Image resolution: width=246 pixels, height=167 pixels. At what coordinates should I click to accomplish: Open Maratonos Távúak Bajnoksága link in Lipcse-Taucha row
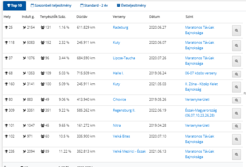(x=200, y=61)
